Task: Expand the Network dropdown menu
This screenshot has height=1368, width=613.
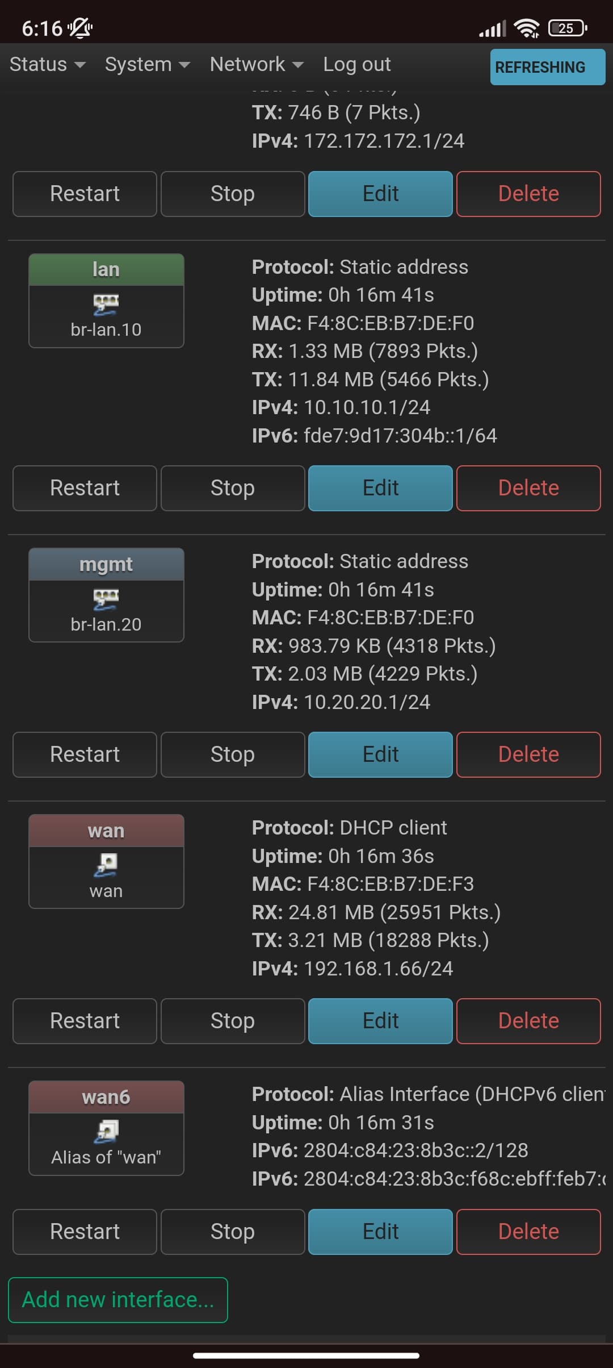Action: pos(255,64)
